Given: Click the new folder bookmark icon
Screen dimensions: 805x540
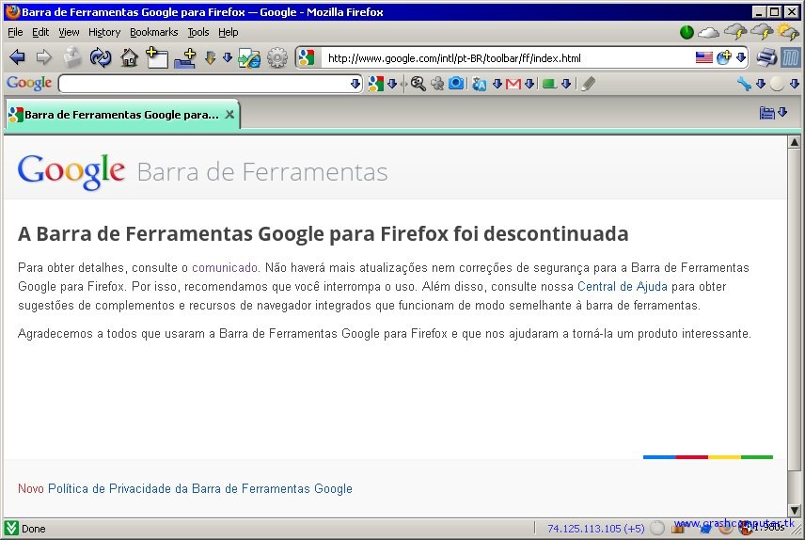Looking at the screenshot, I should (x=185, y=57).
